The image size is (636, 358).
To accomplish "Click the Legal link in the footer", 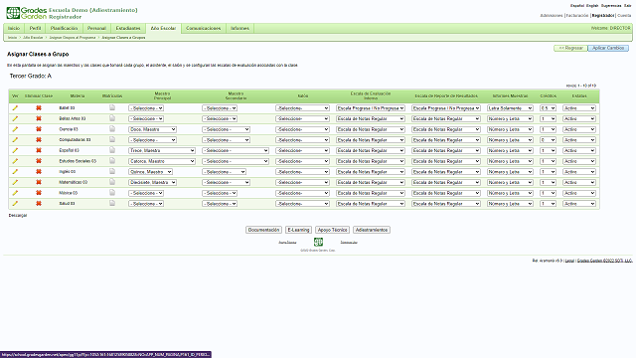I will [569, 261].
